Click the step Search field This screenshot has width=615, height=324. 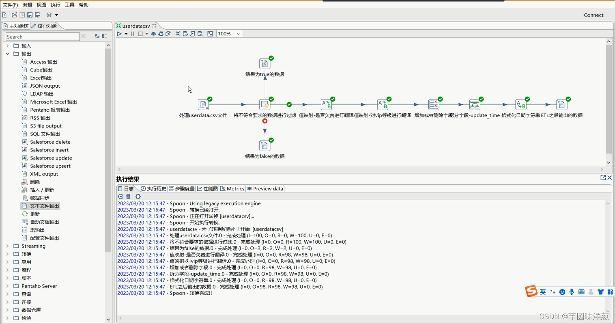(x=43, y=37)
